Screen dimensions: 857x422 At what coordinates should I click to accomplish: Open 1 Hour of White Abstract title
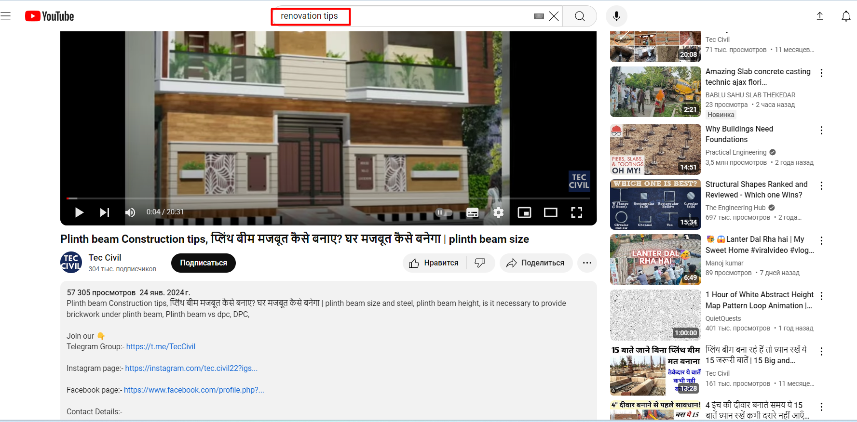point(760,300)
